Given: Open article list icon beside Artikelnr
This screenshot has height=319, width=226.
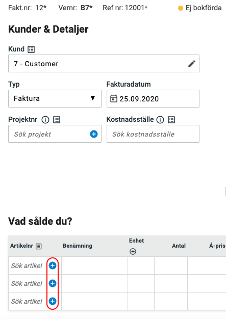Looking at the screenshot, I should 38,246.
